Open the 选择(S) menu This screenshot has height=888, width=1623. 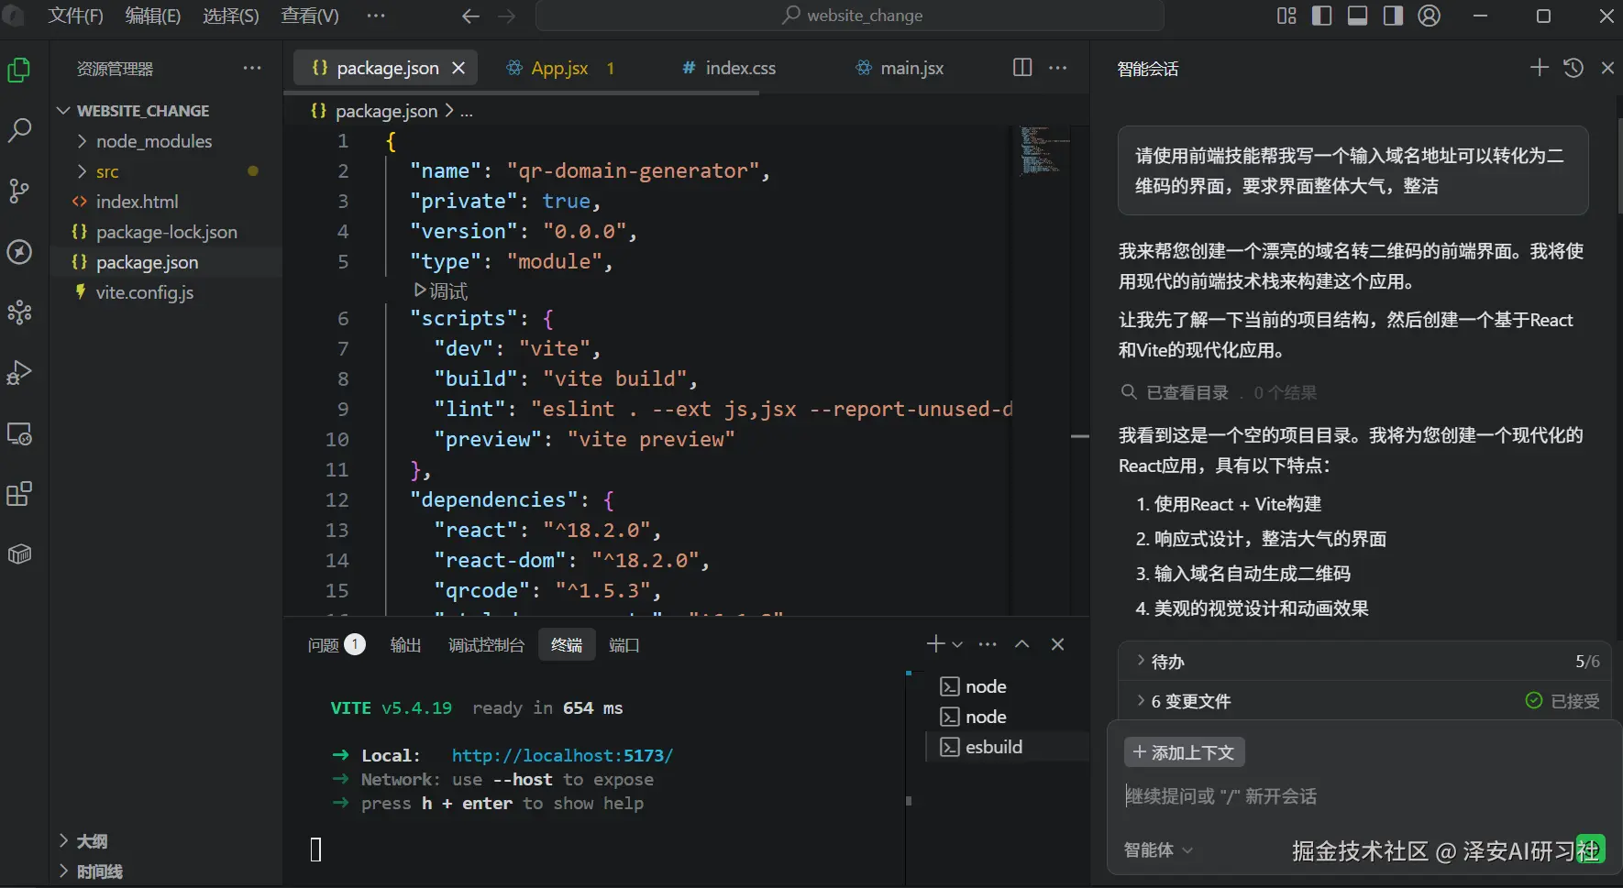tap(231, 16)
